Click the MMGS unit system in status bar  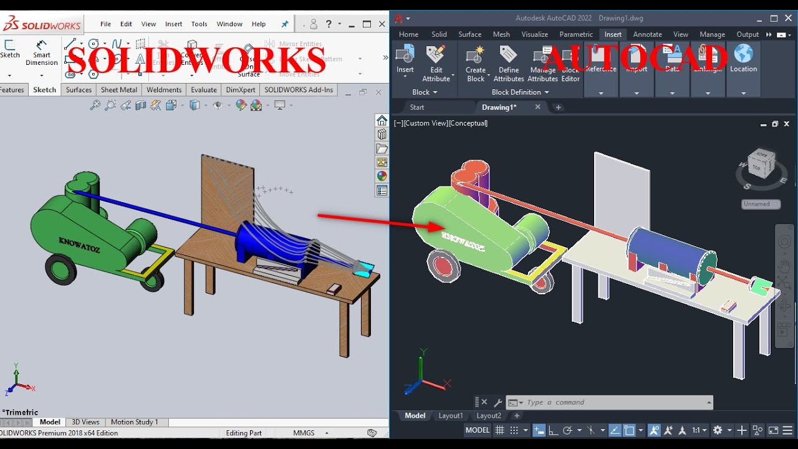click(x=304, y=433)
